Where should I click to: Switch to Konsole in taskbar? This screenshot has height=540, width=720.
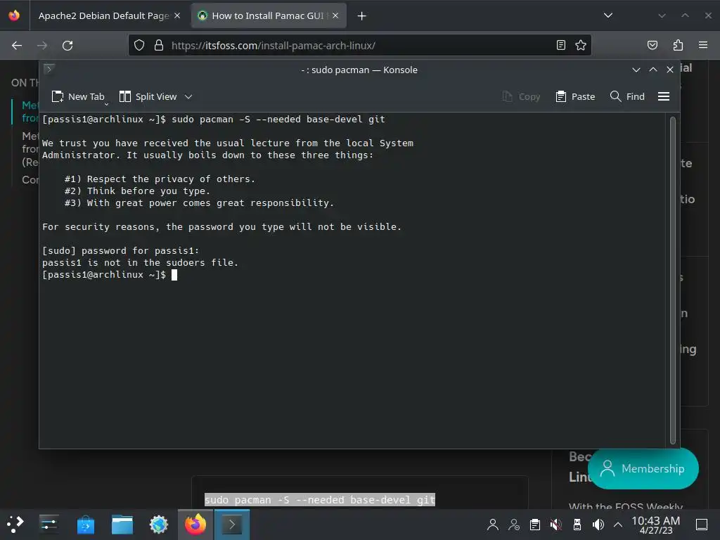click(232, 525)
